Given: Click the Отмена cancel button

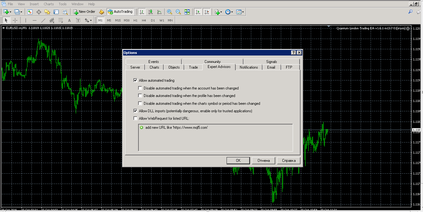Looking at the screenshot, I should point(263,161).
